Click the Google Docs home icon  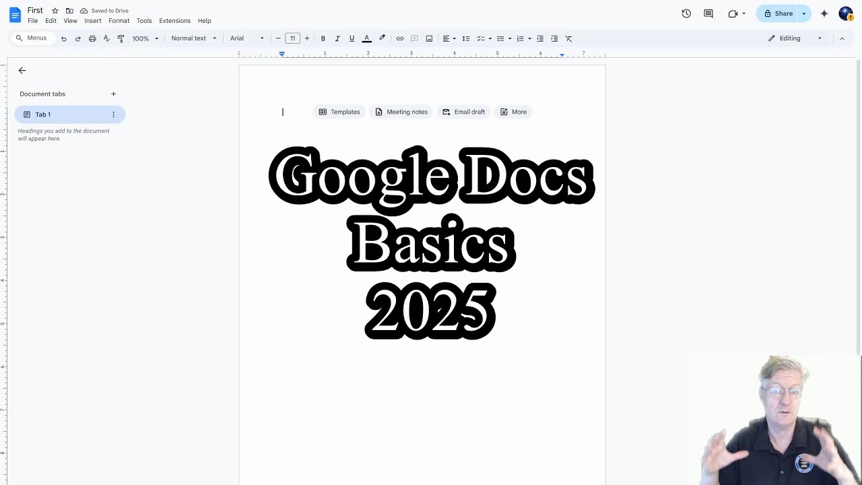point(15,15)
